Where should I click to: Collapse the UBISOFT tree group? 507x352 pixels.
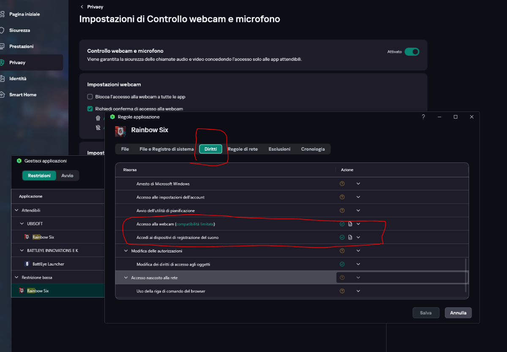[22, 223]
